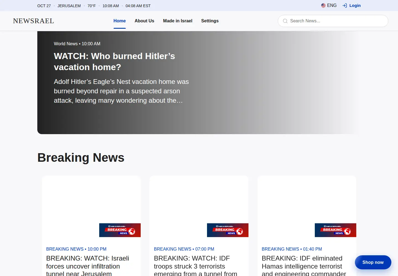The width and height of the screenshot is (398, 276).
Task: Focus the Search News input field
Action: click(333, 21)
